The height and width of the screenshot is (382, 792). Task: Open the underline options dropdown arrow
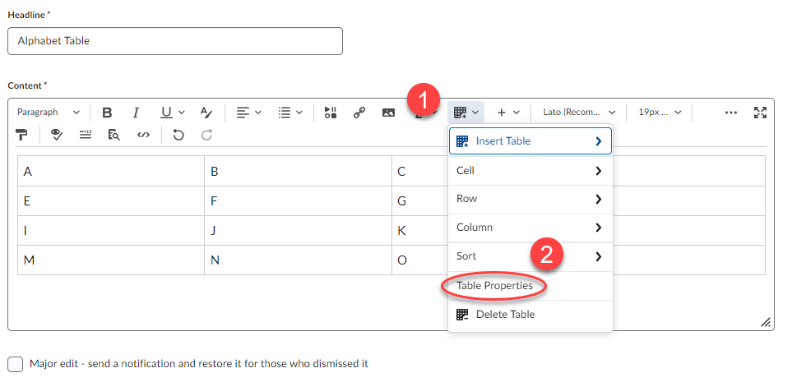182,113
